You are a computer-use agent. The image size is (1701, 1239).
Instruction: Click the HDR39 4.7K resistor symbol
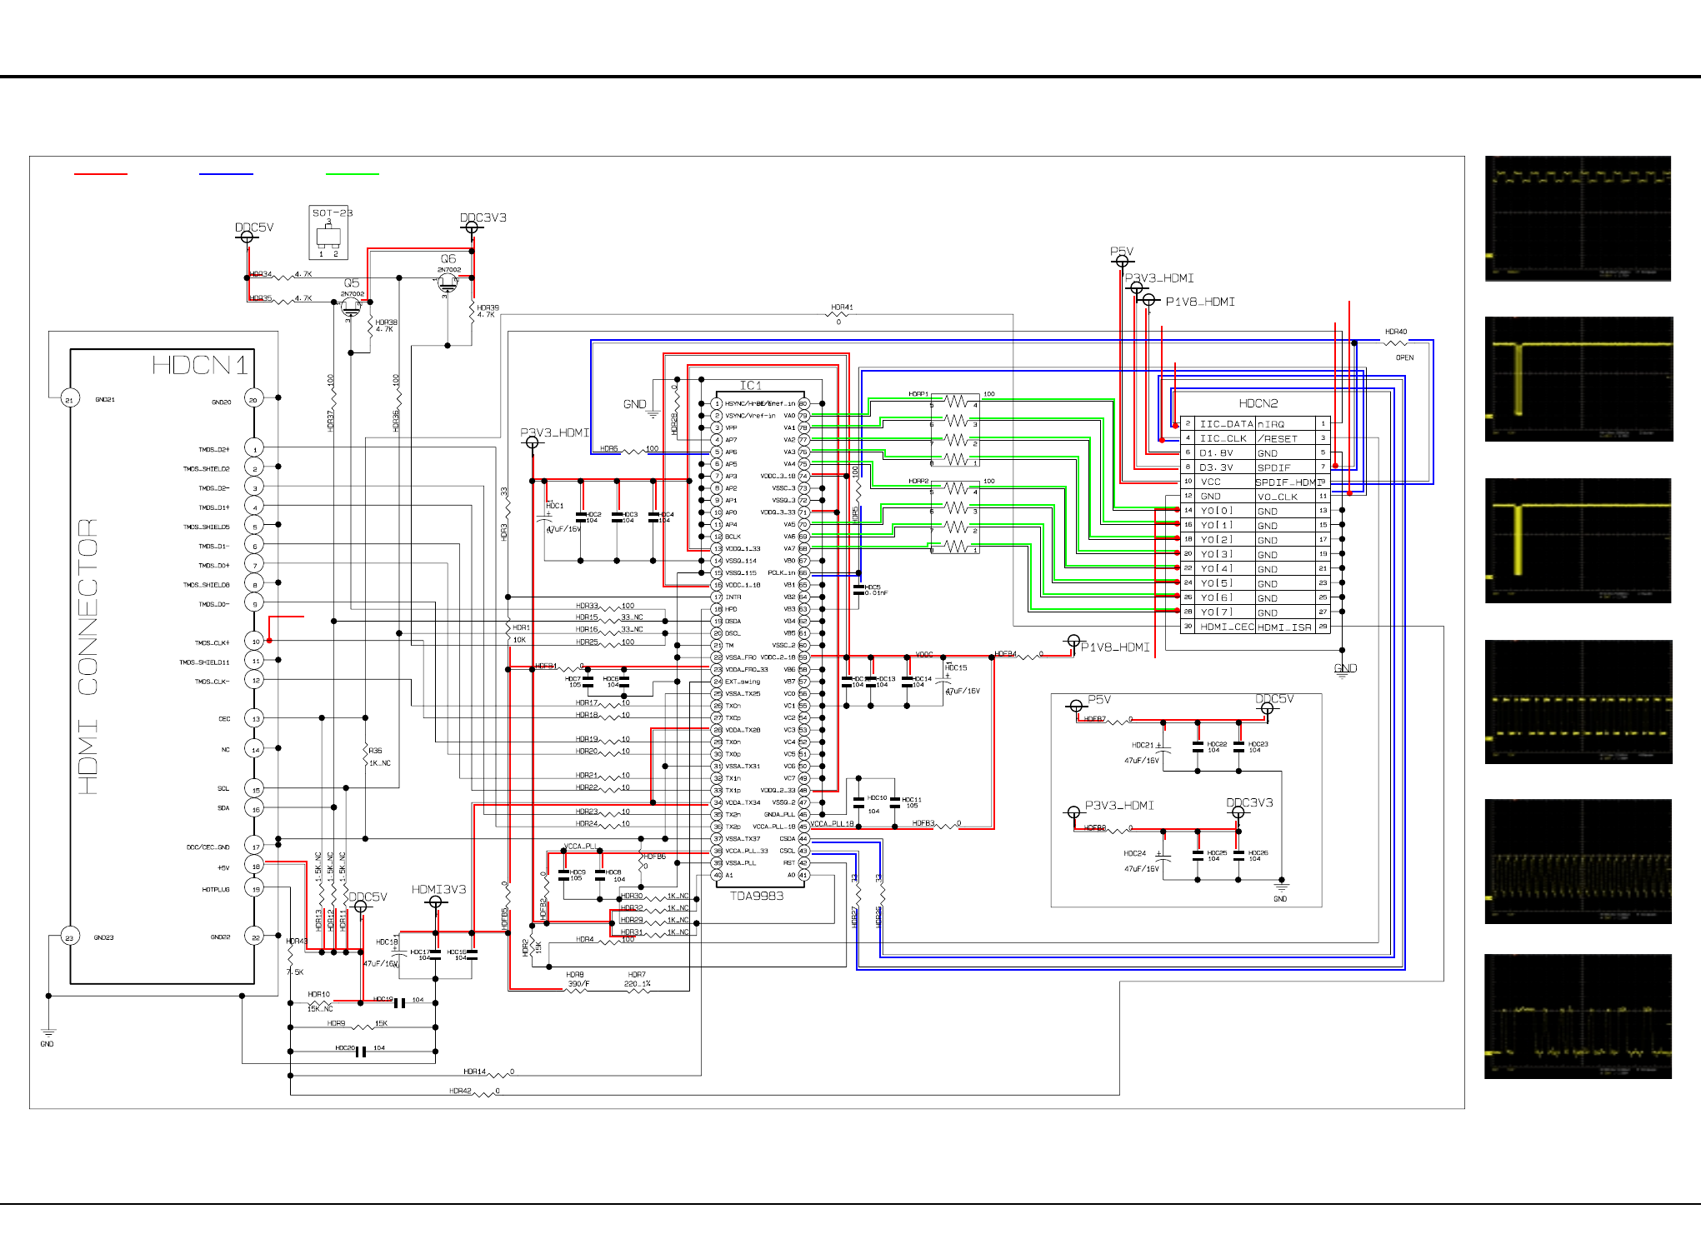pos(473,312)
